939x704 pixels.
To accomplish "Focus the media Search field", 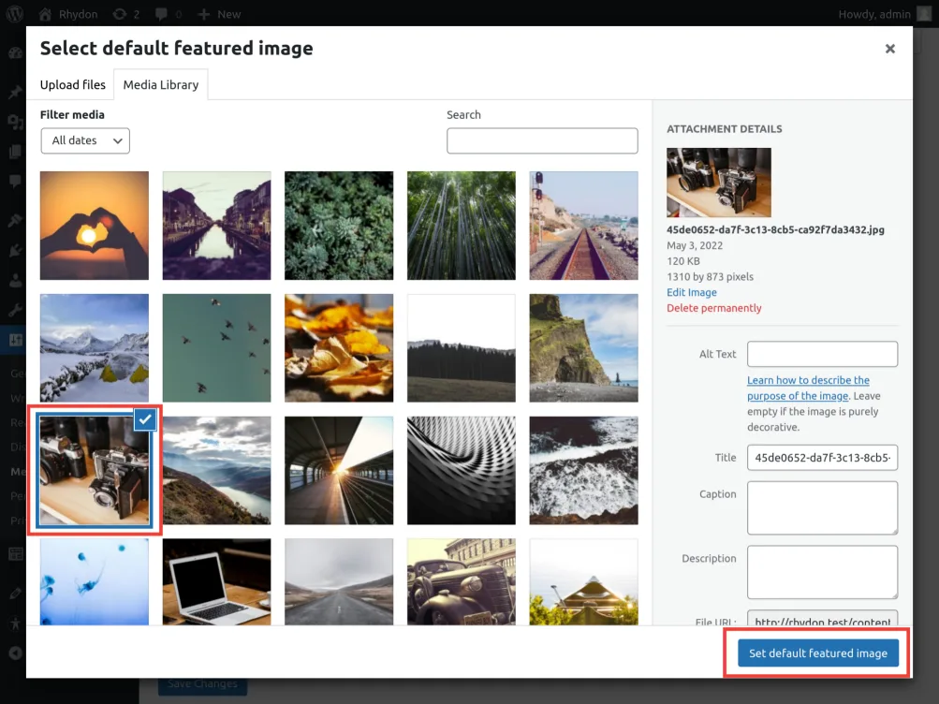I will 542,140.
